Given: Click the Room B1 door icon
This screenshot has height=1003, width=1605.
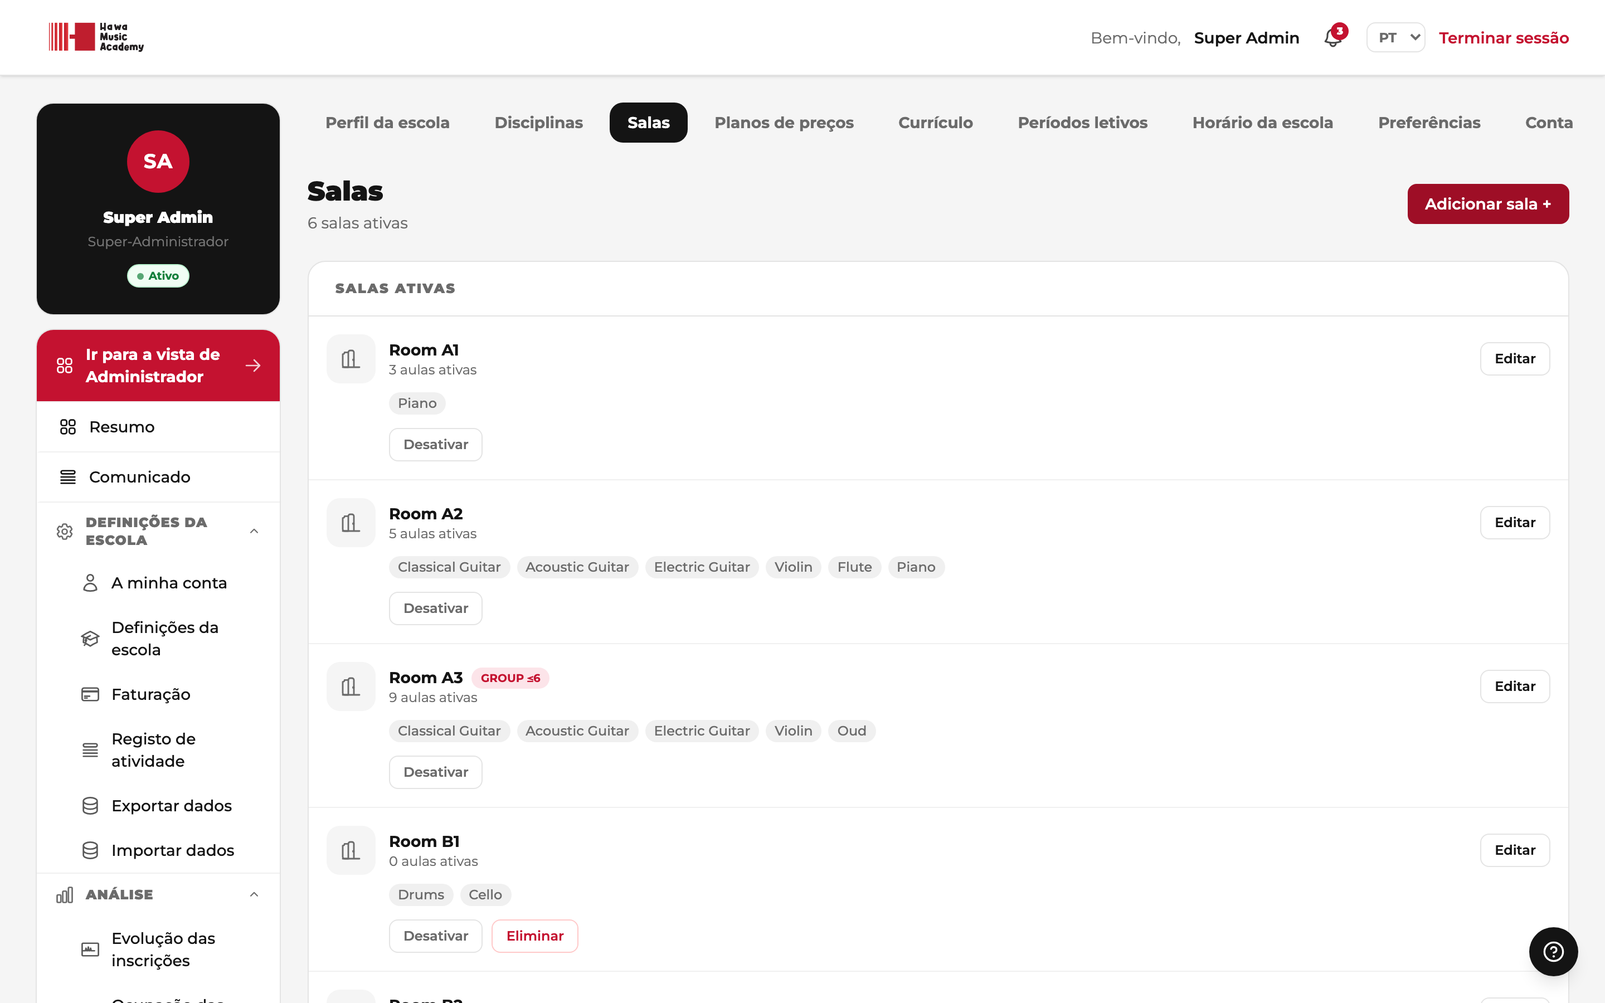Looking at the screenshot, I should pos(351,850).
